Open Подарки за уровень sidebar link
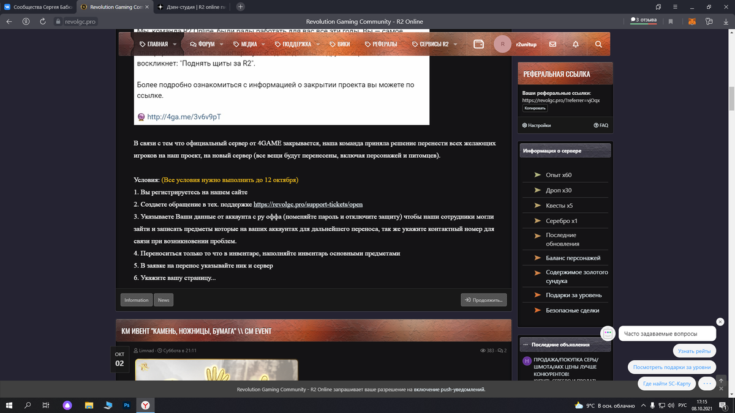 click(x=573, y=295)
